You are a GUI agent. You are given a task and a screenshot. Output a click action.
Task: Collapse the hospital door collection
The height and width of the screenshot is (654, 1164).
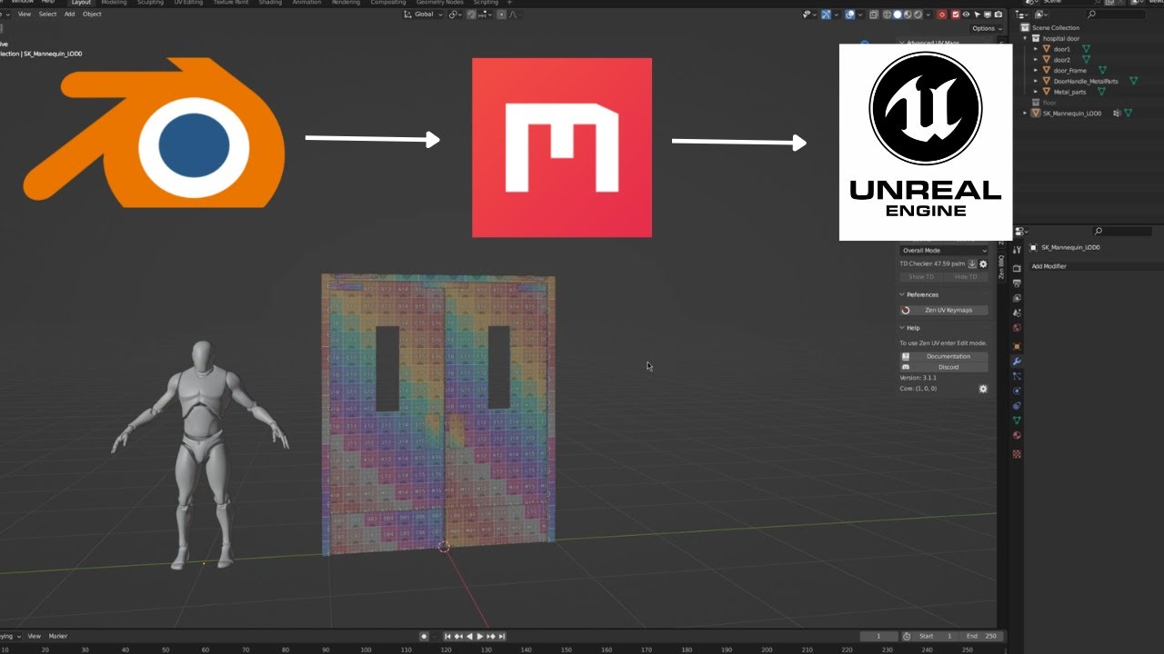click(x=1026, y=38)
